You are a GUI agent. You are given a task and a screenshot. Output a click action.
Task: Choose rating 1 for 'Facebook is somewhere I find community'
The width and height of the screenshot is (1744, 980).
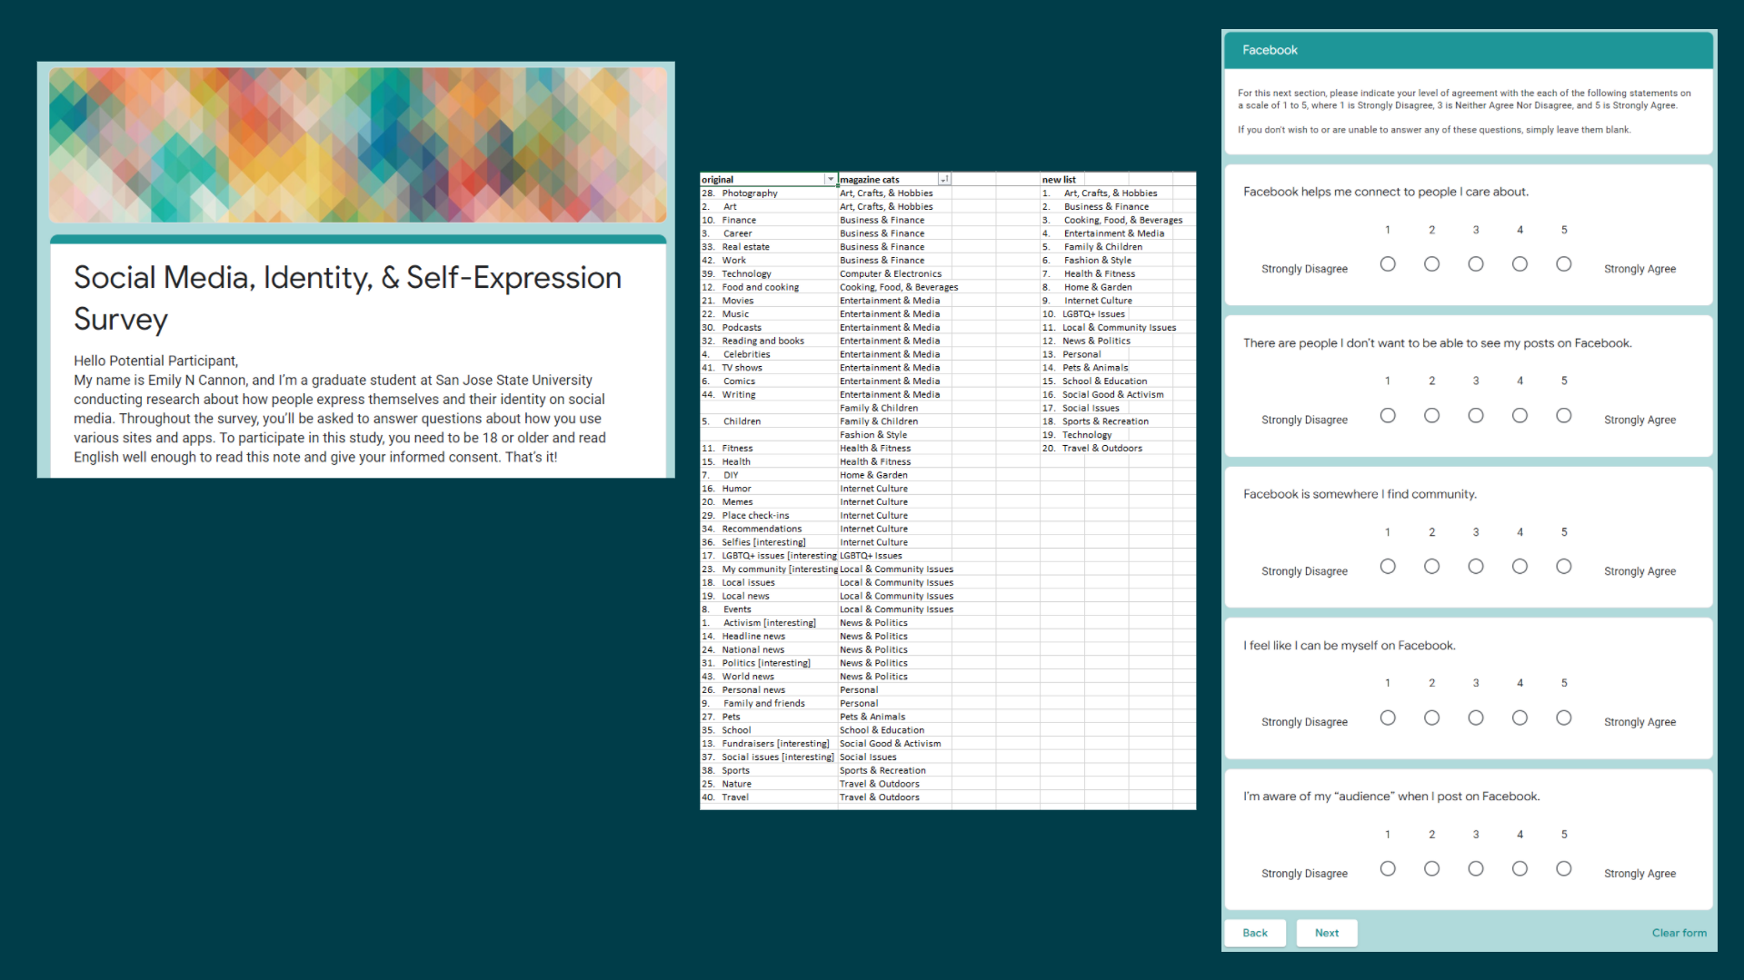1388,567
